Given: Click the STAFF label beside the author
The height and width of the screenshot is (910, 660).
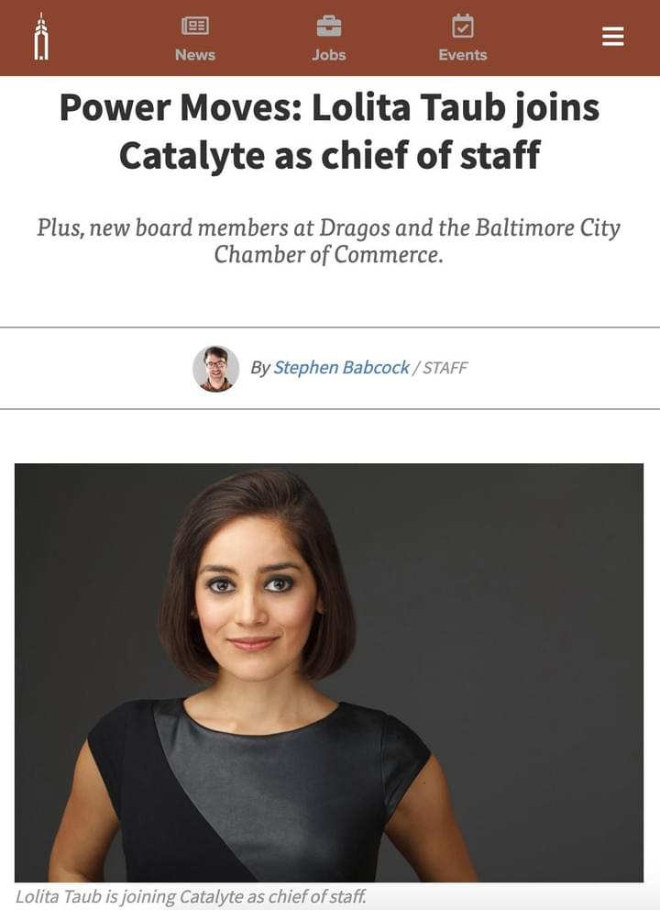Looking at the screenshot, I should [445, 368].
